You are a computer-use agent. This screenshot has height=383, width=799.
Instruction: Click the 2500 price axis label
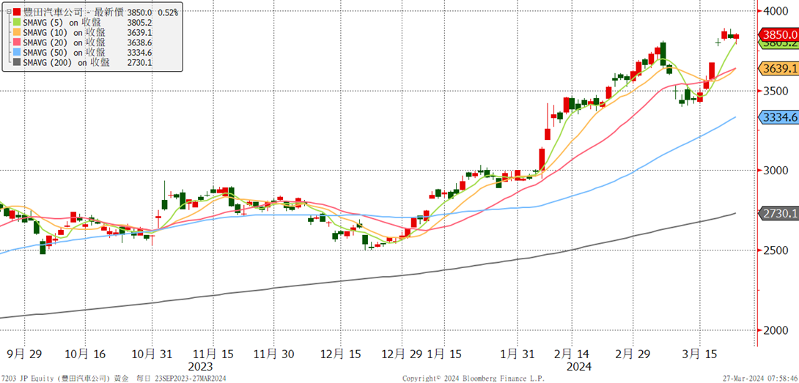[x=777, y=250]
